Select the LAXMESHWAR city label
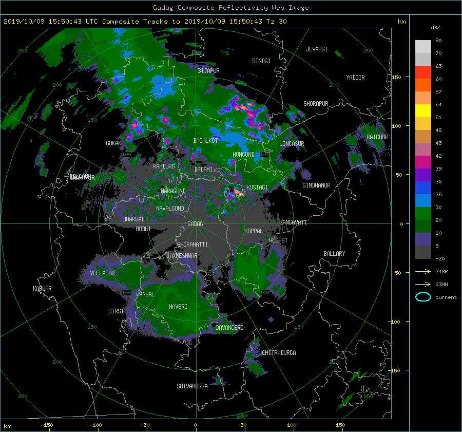The image size is (462, 432). 182,256
